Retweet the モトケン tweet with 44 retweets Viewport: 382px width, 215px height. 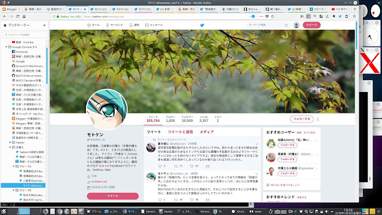176,200
